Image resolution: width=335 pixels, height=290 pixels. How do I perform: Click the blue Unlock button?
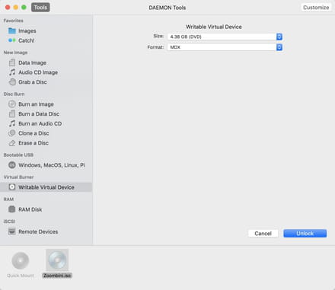tap(305, 234)
